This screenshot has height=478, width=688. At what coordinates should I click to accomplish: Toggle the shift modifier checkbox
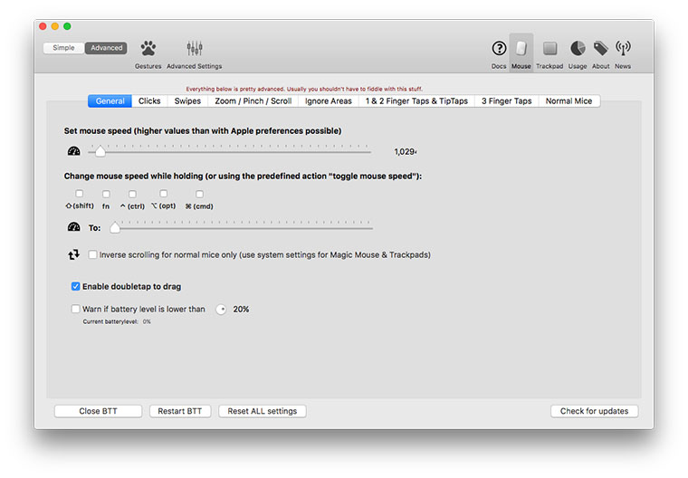pos(79,194)
